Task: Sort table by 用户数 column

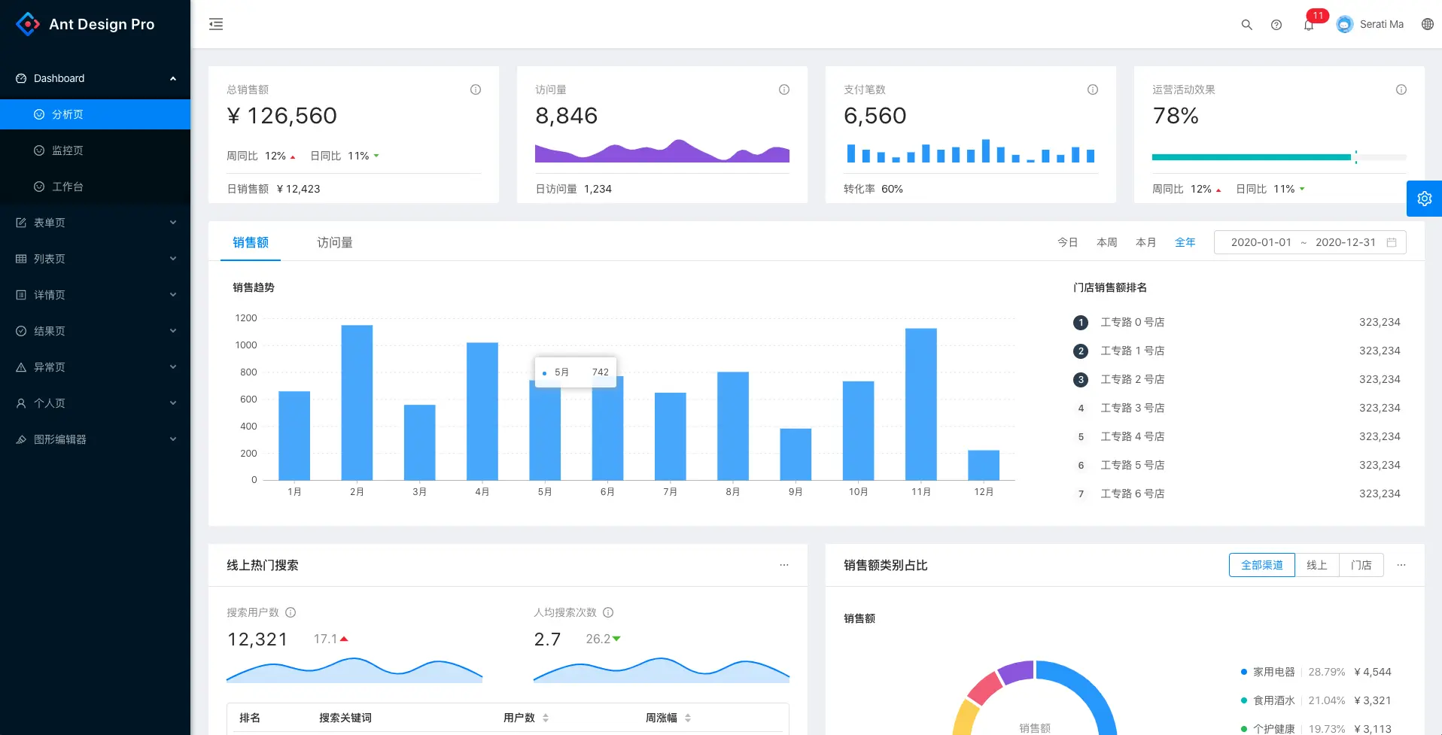Action: tap(526, 718)
